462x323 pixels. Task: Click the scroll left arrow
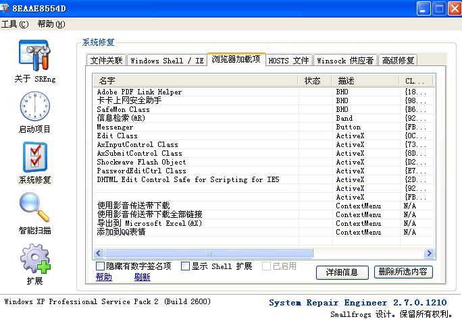[x=99, y=253]
